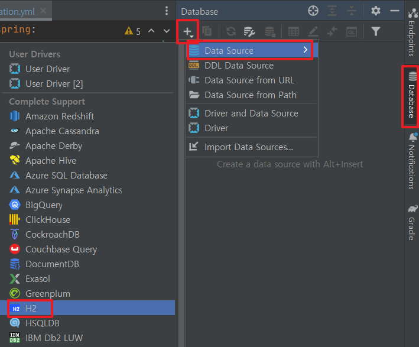Choose H2 data source
419x347 pixels.
(x=87, y=308)
